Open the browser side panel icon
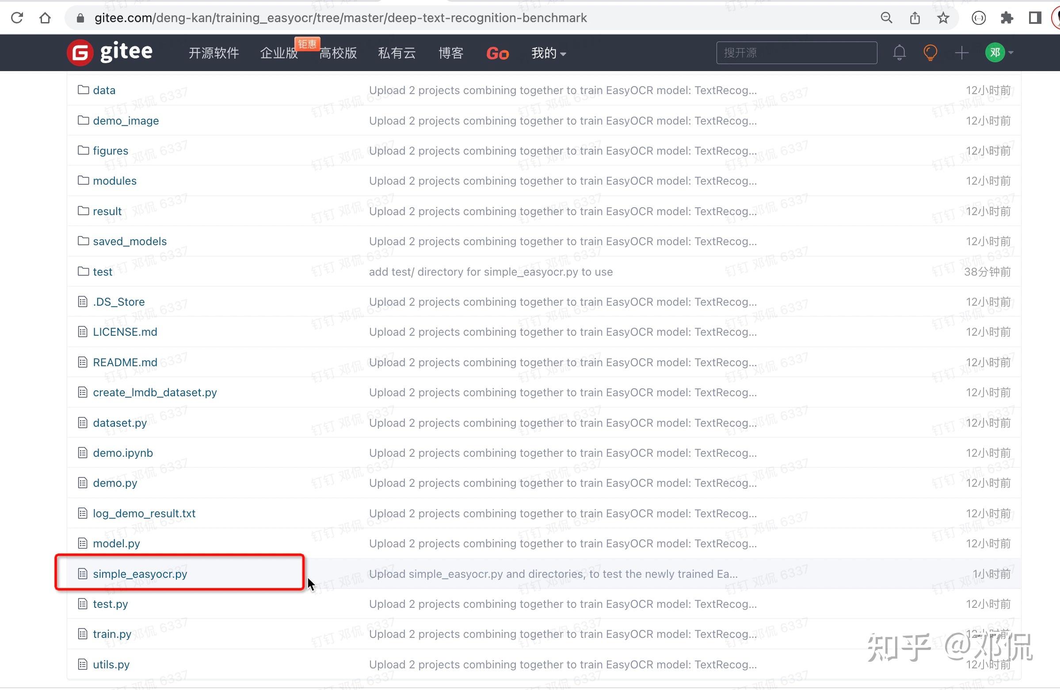 [x=1035, y=18]
